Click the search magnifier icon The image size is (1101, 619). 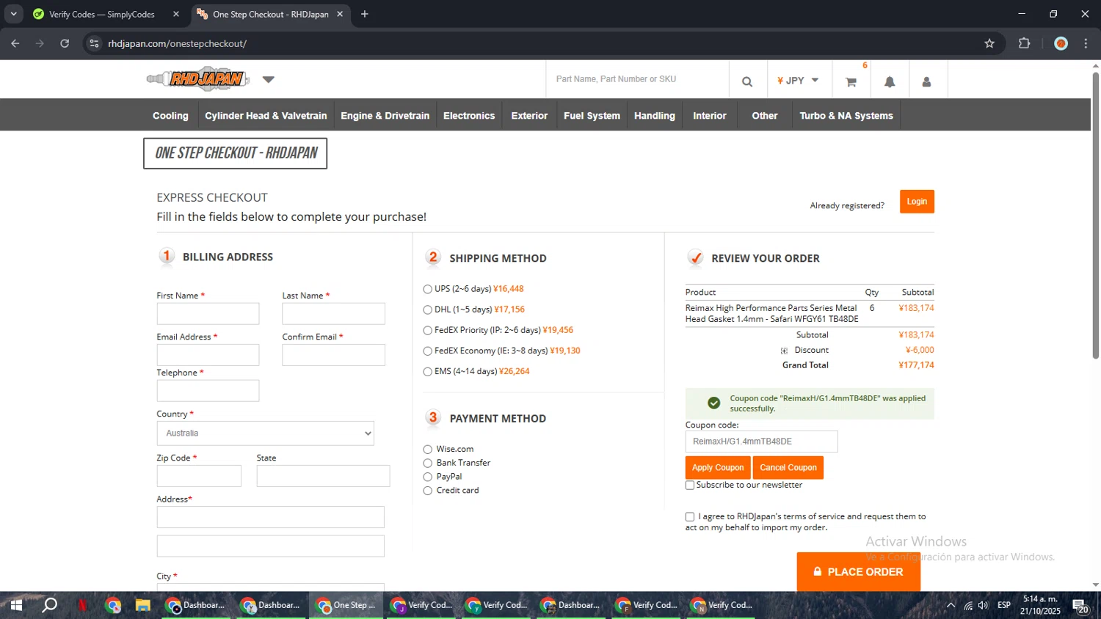point(747,81)
